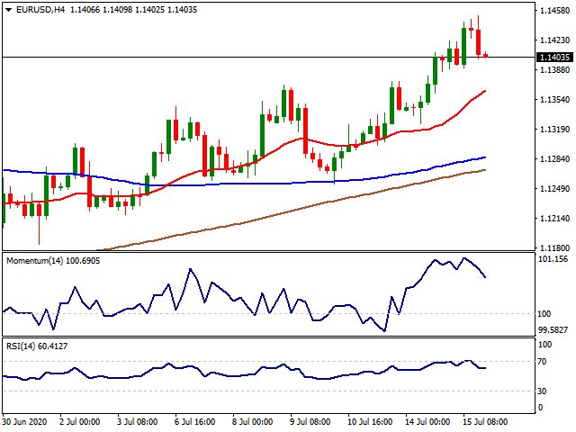
Task: Click the 8 Jul 00:00 time axis label
Action: (x=252, y=422)
